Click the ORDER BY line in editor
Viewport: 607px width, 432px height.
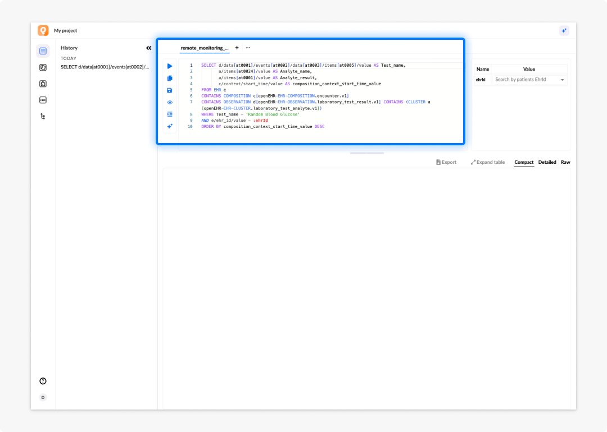pyautogui.click(x=263, y=127)
